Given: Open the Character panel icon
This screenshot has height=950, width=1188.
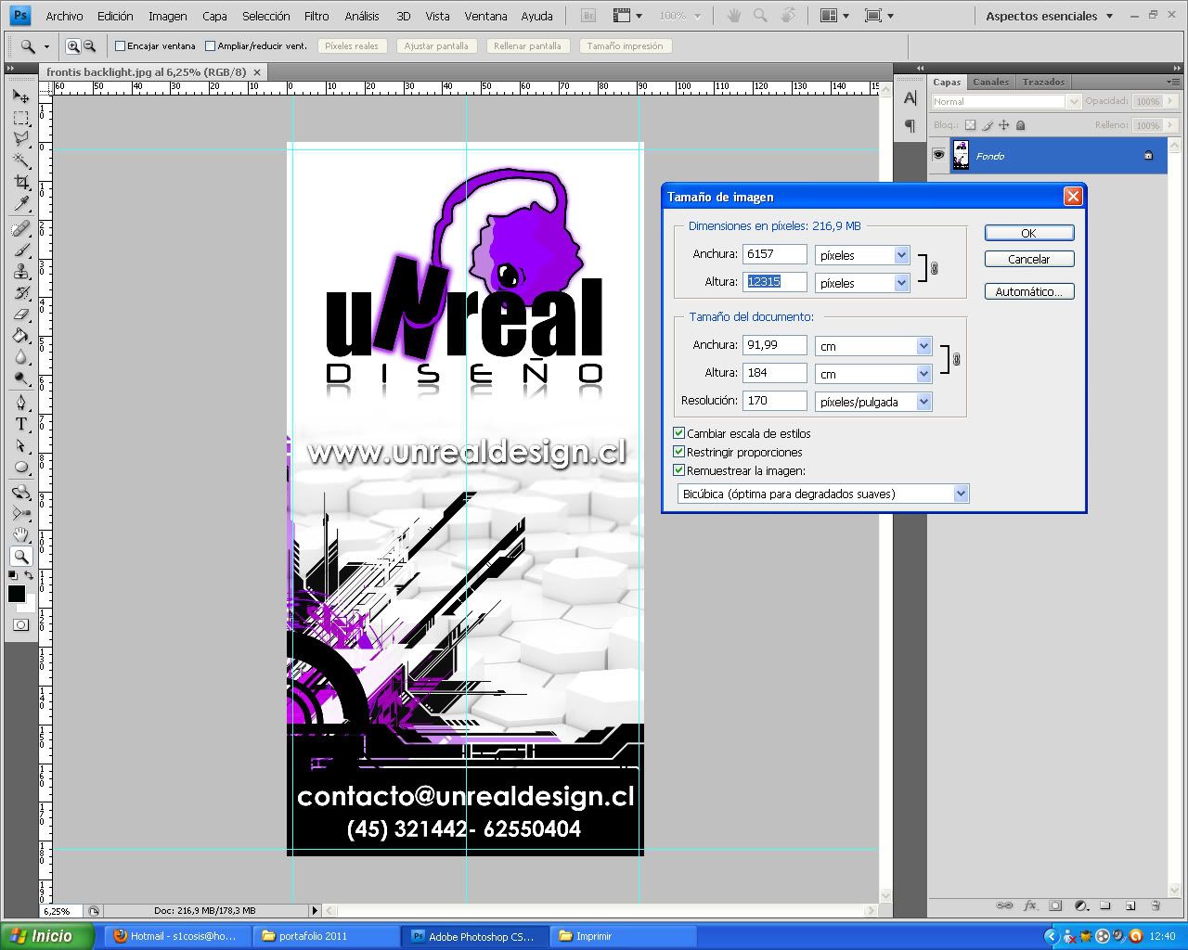Looking at the screenshot, I should [910, 98].
